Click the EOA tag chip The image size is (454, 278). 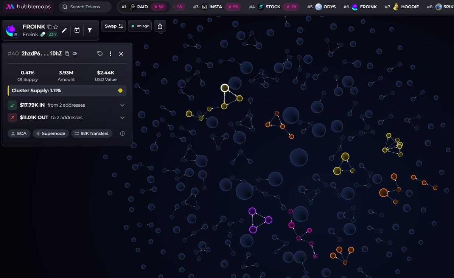pyautogui.click(x=19, y=134)
